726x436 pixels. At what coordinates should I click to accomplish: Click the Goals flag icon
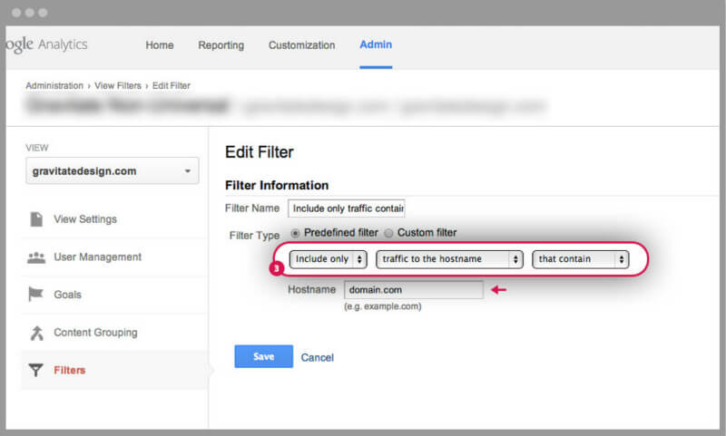(x=36, y=295)
